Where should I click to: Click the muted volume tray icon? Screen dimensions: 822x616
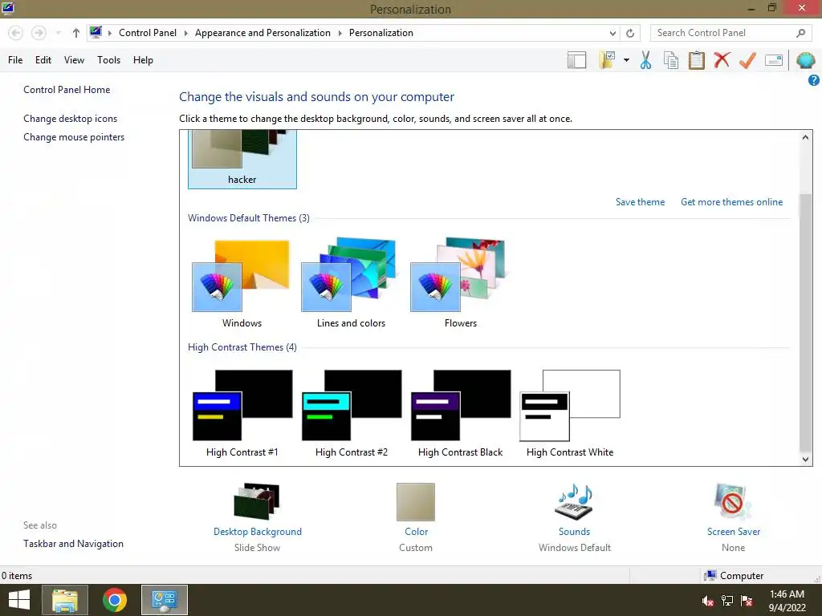[x=708, y=601]
